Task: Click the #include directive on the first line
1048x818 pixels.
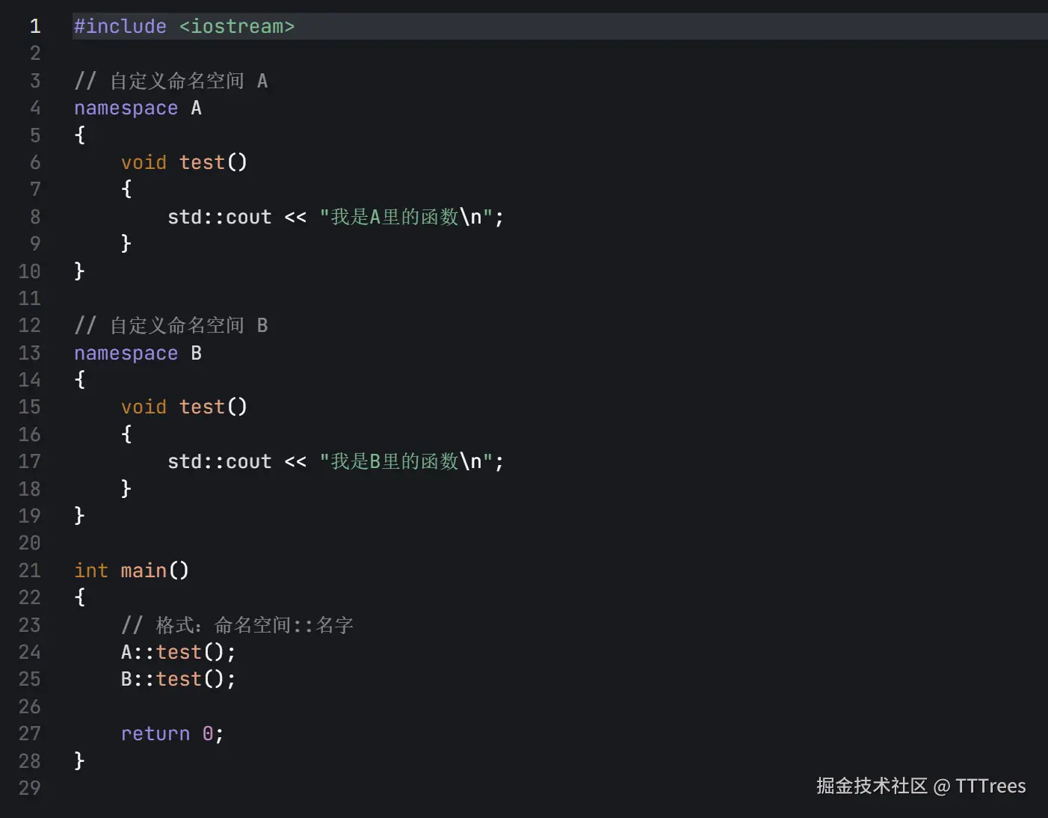Action: tap(120, 27)
